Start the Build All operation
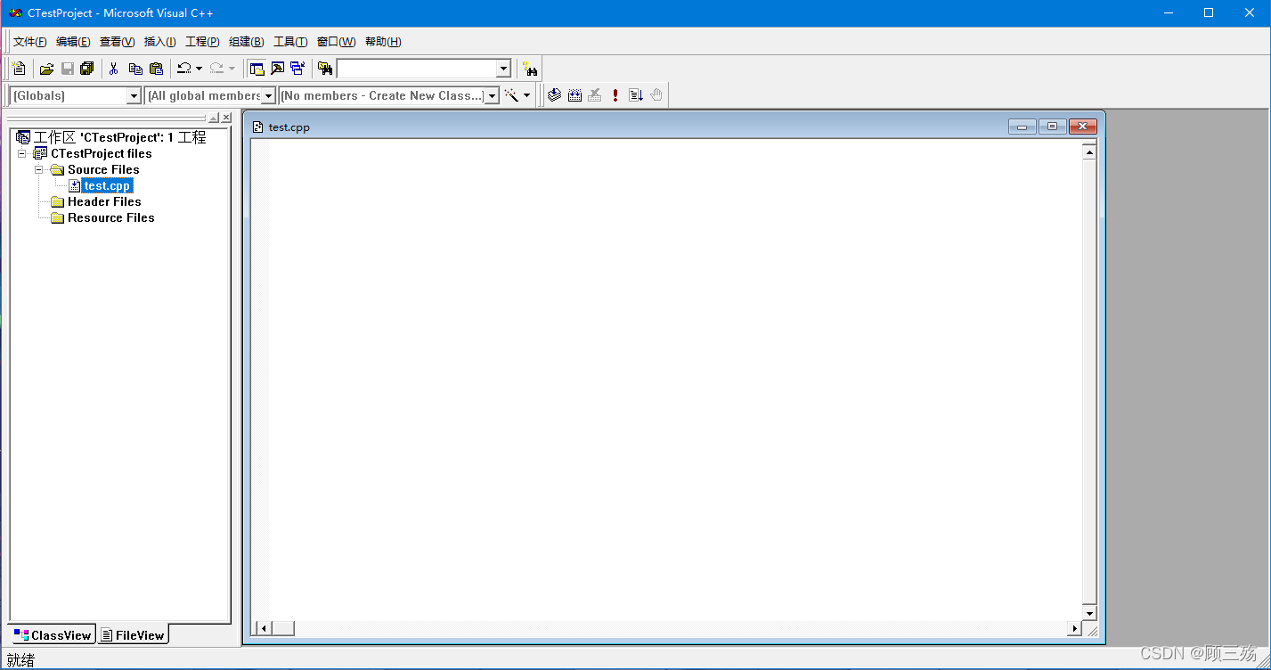 574,95
